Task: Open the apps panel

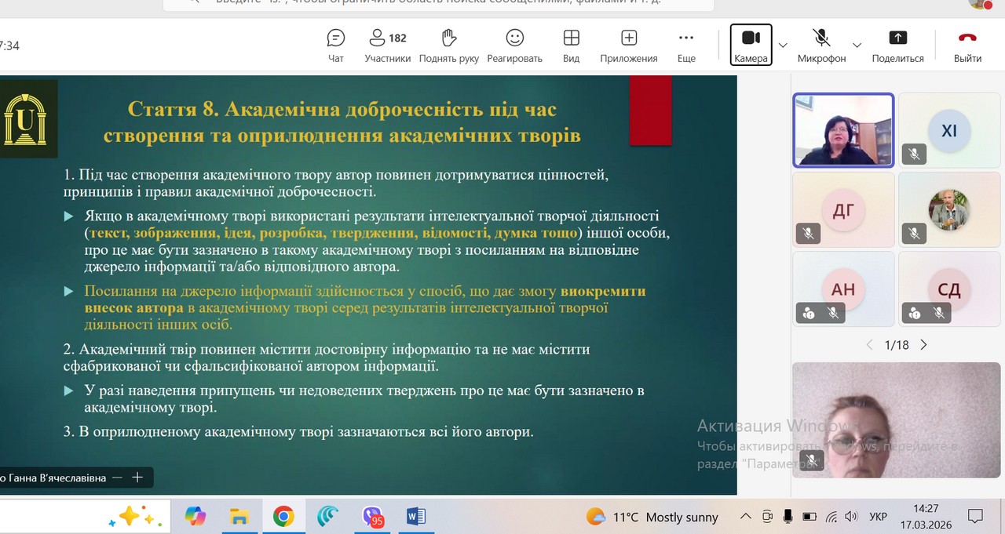Action: tap(628, 46)
